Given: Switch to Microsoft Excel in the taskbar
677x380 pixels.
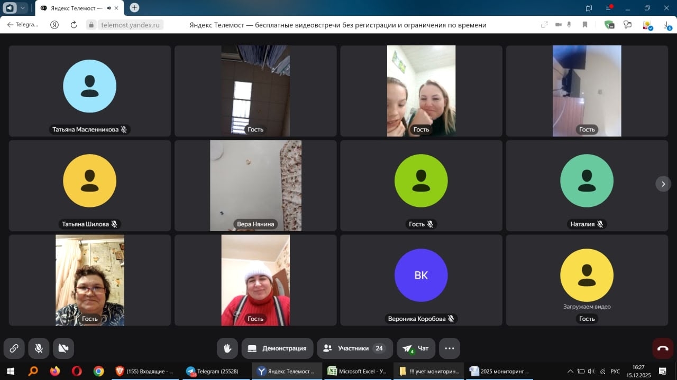Looking at the screenshot, I should pyautogui.click(x=357, y=371).
